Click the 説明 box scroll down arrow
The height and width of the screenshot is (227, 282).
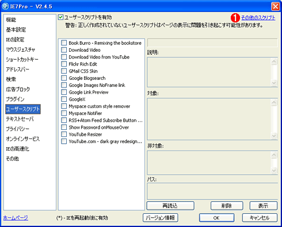[274, 83]
